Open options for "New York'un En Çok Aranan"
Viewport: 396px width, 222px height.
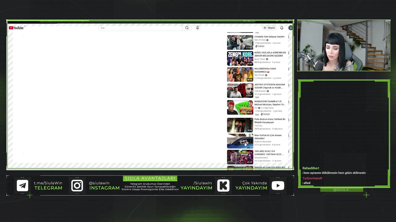click(289, 136)
